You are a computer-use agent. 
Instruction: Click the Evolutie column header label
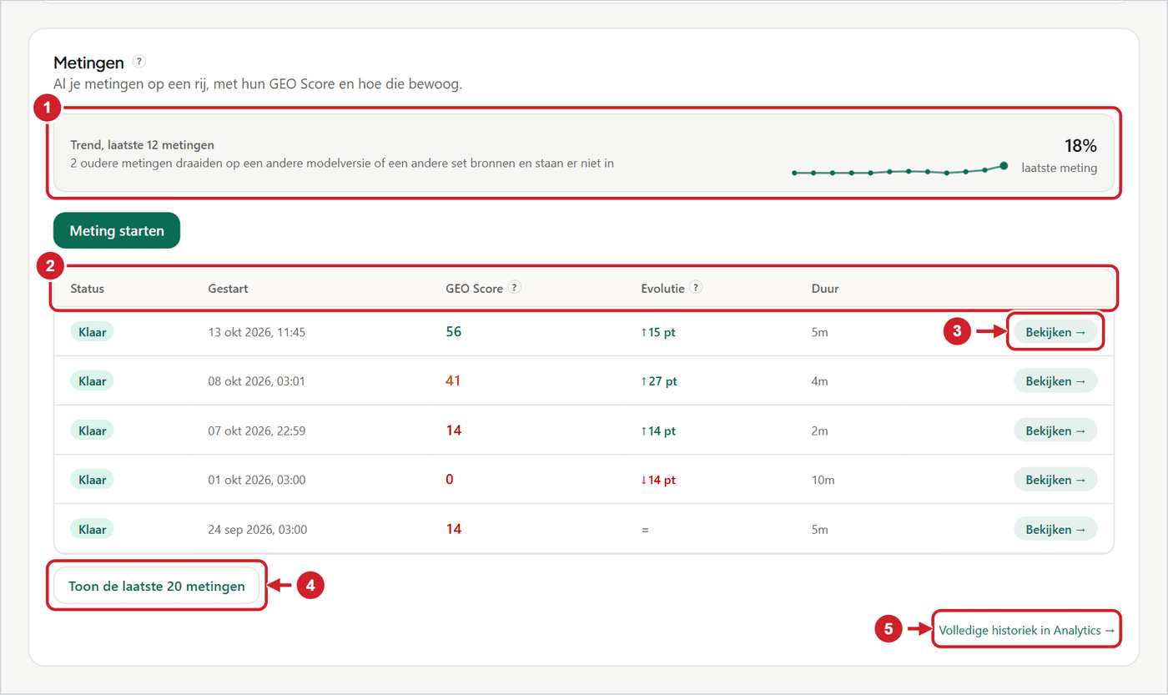click(662, 289)
